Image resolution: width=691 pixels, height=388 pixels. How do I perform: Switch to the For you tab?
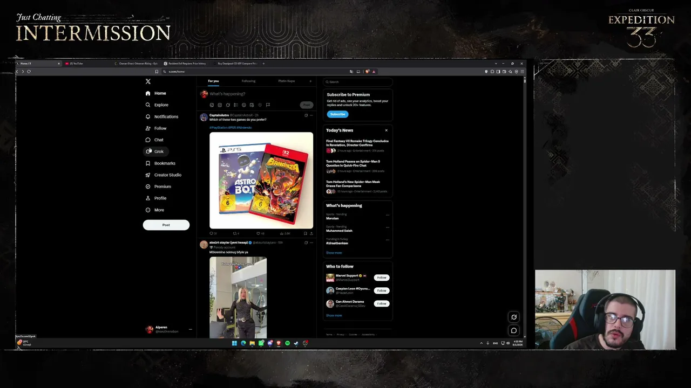213,81
